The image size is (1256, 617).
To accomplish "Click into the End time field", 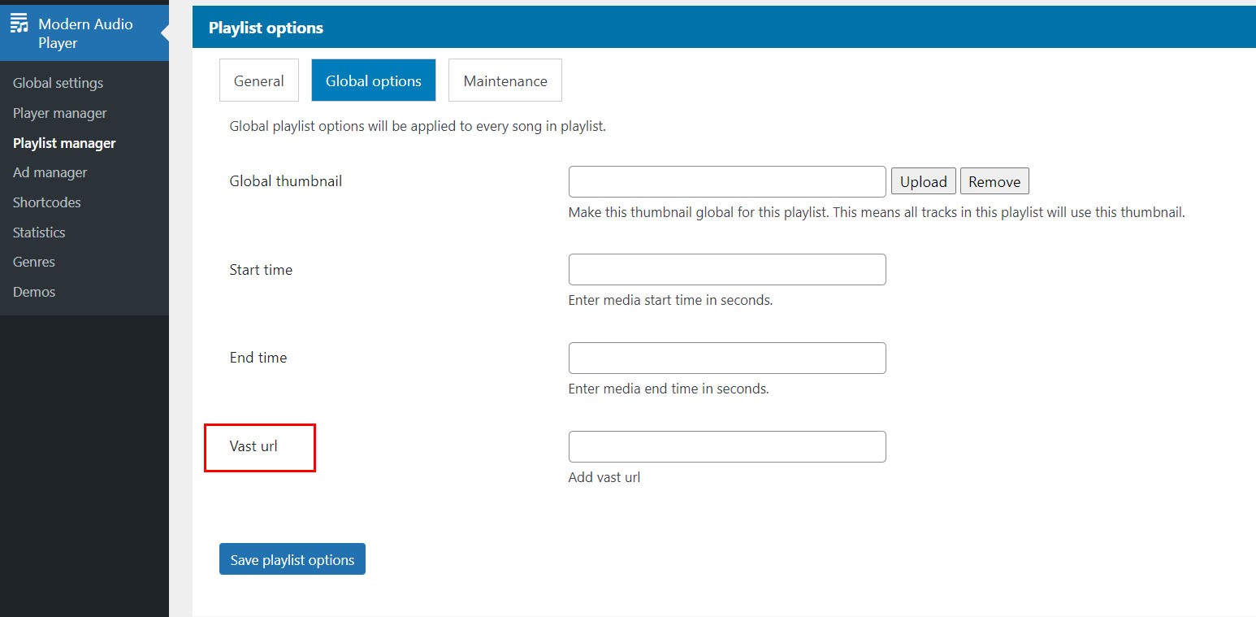I will [x=726, y=358].
